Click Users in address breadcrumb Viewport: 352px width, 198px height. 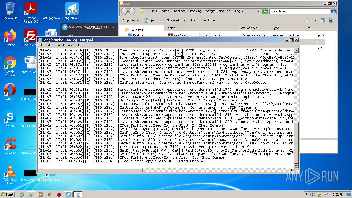point(153,11)
